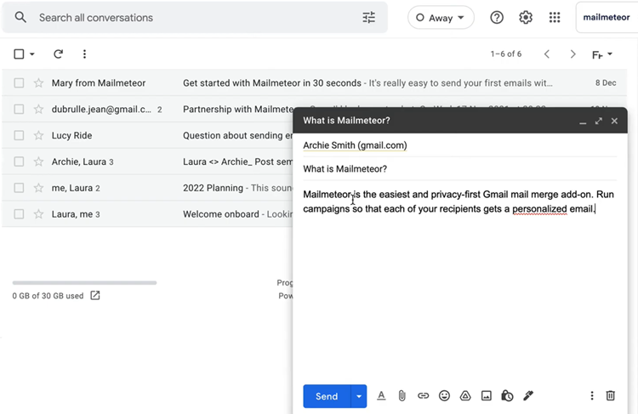Open storage management link icon

pyautogui.click(x=94, y=296)
